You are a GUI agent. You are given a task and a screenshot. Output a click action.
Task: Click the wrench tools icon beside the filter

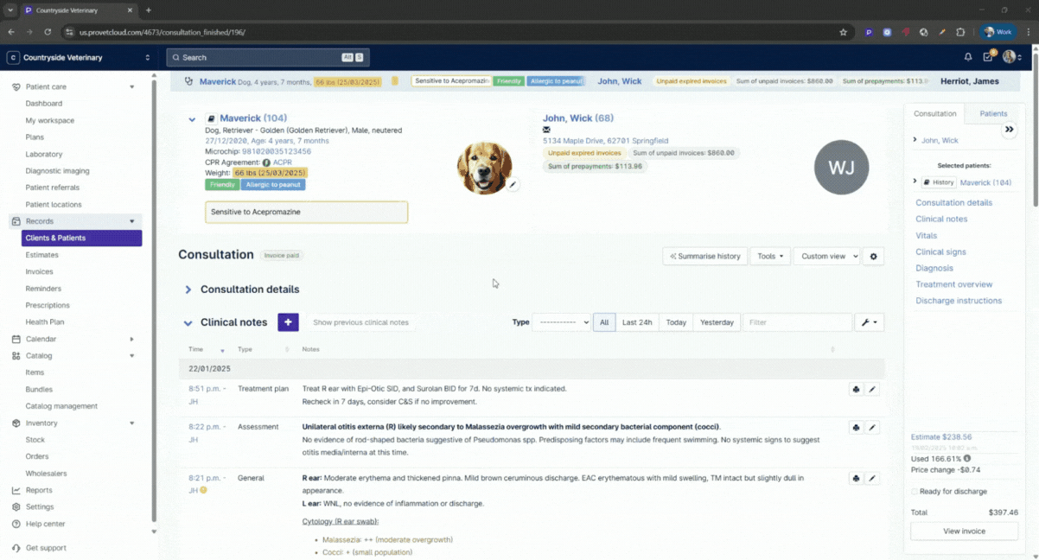pyautogui.click(x=868, y=322)
